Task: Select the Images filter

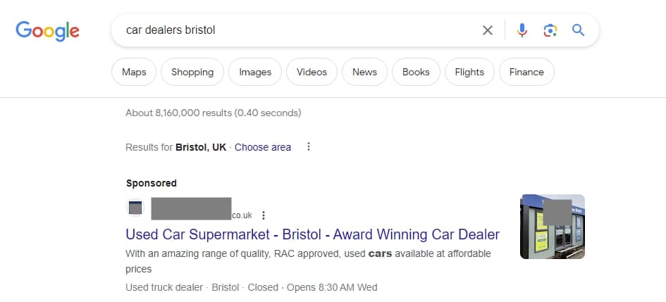Action: click(255, 72)
